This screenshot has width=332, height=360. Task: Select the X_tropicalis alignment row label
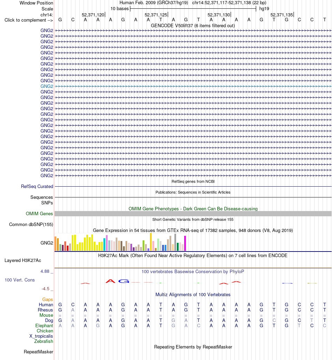click(x=41, y=336)
